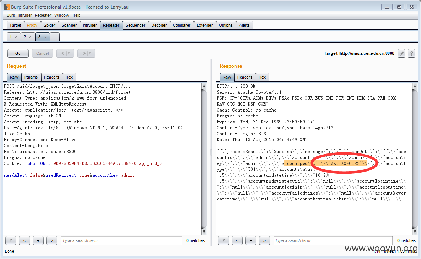Select the Request Raw view tab
Image resolution: width=421 pixels, height=259 pixels.
(x=14, y=77)
